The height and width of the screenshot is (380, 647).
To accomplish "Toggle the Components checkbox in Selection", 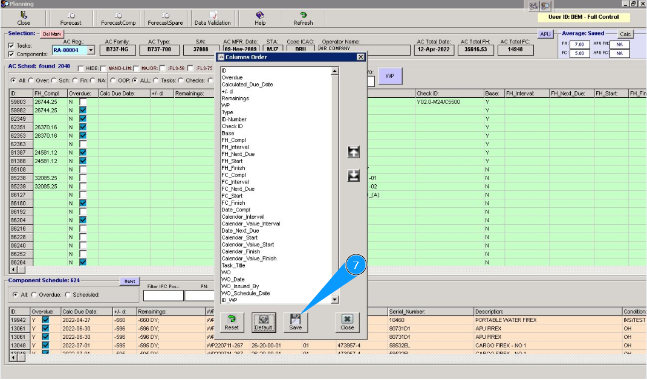I will pyautogui.click(x=11, y=54).
